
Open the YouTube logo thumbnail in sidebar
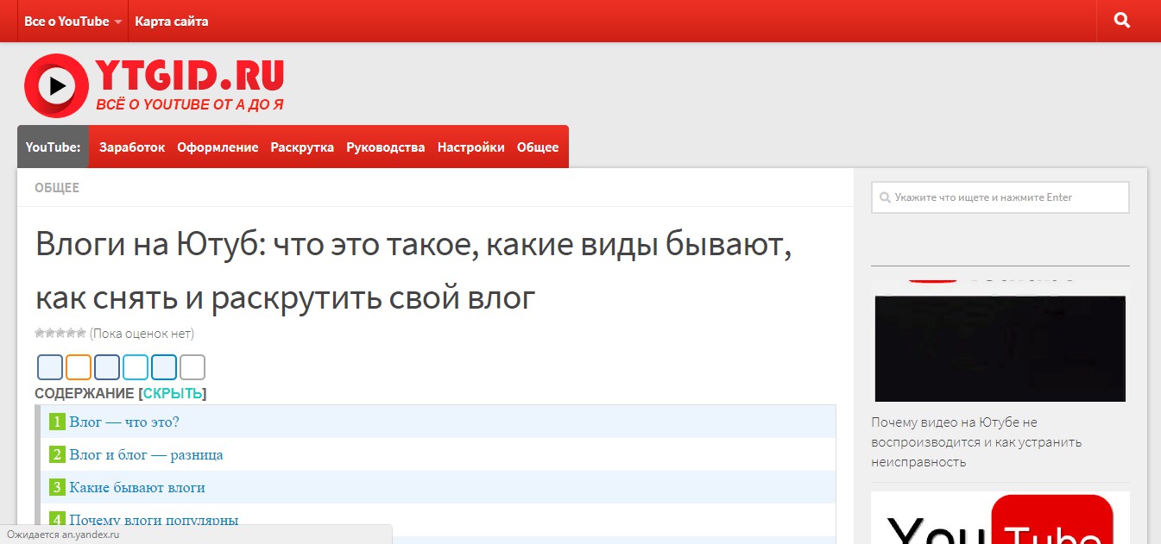1000,518
